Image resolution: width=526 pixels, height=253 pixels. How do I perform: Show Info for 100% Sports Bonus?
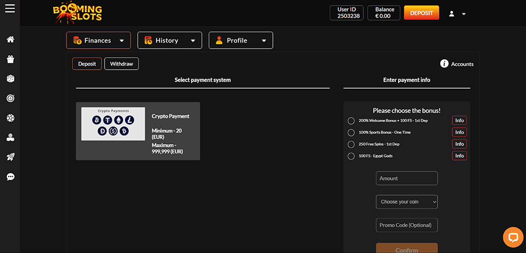coord(459,132)
